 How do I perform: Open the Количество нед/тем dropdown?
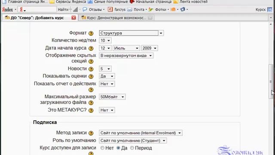105,40
